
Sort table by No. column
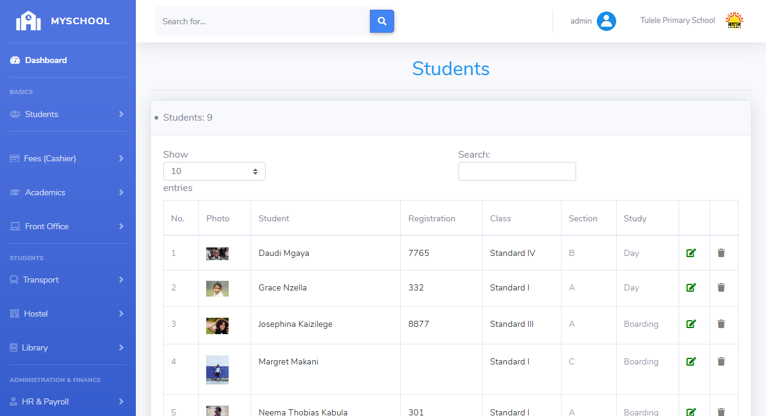(x=181, y=218)
